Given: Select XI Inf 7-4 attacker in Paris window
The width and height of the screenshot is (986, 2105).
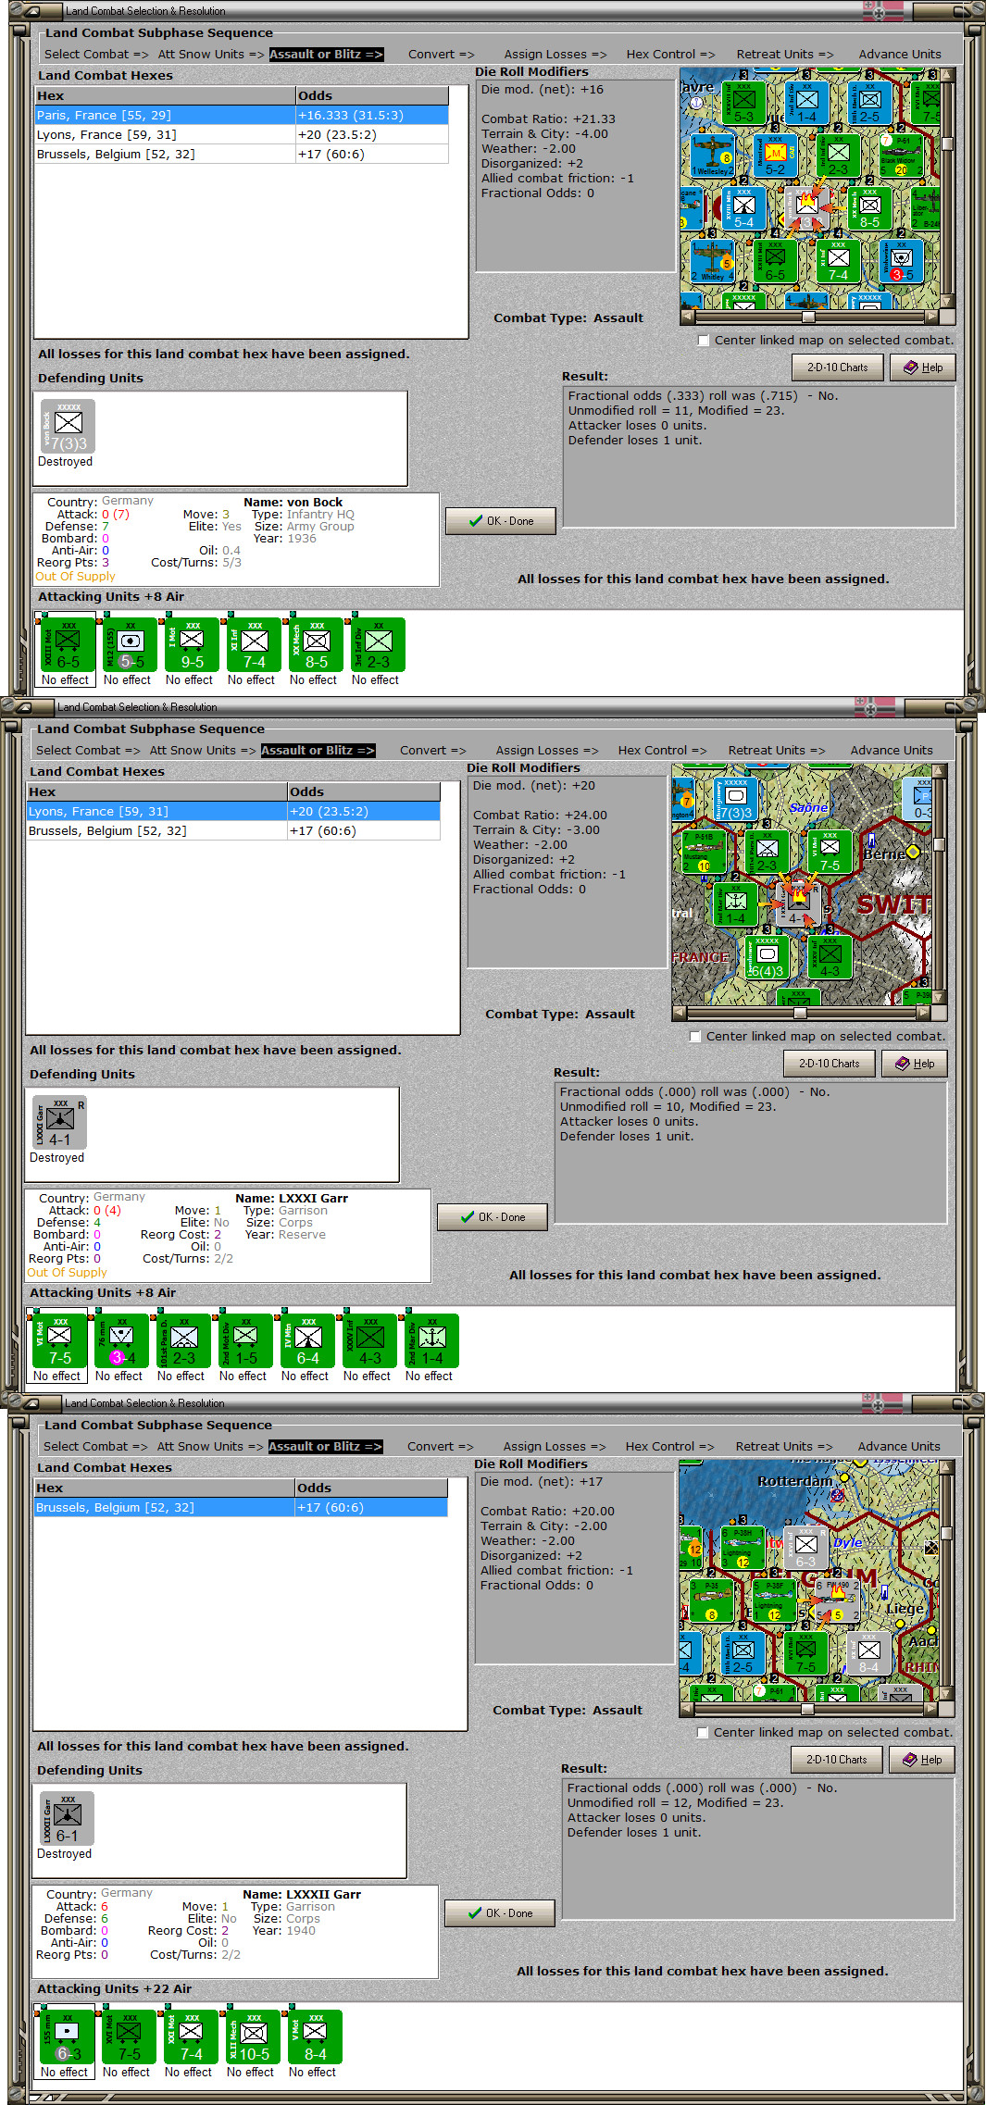Looking at the screenshot, I should 253,645.
